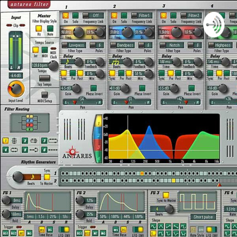Click the 120.0 bpm Tempo field

pyautogui.click(x=40, y=65)
